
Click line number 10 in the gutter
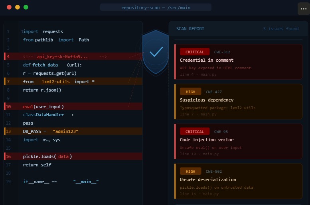[8, 107]
